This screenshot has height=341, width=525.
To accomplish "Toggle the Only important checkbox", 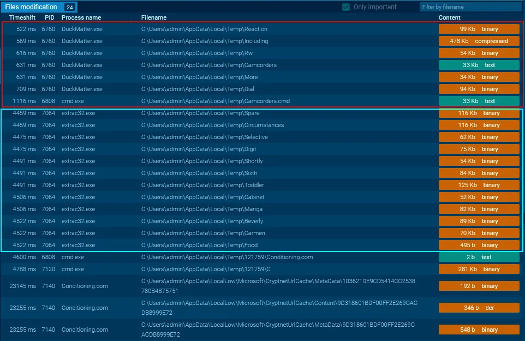I will tap(346, 7).
